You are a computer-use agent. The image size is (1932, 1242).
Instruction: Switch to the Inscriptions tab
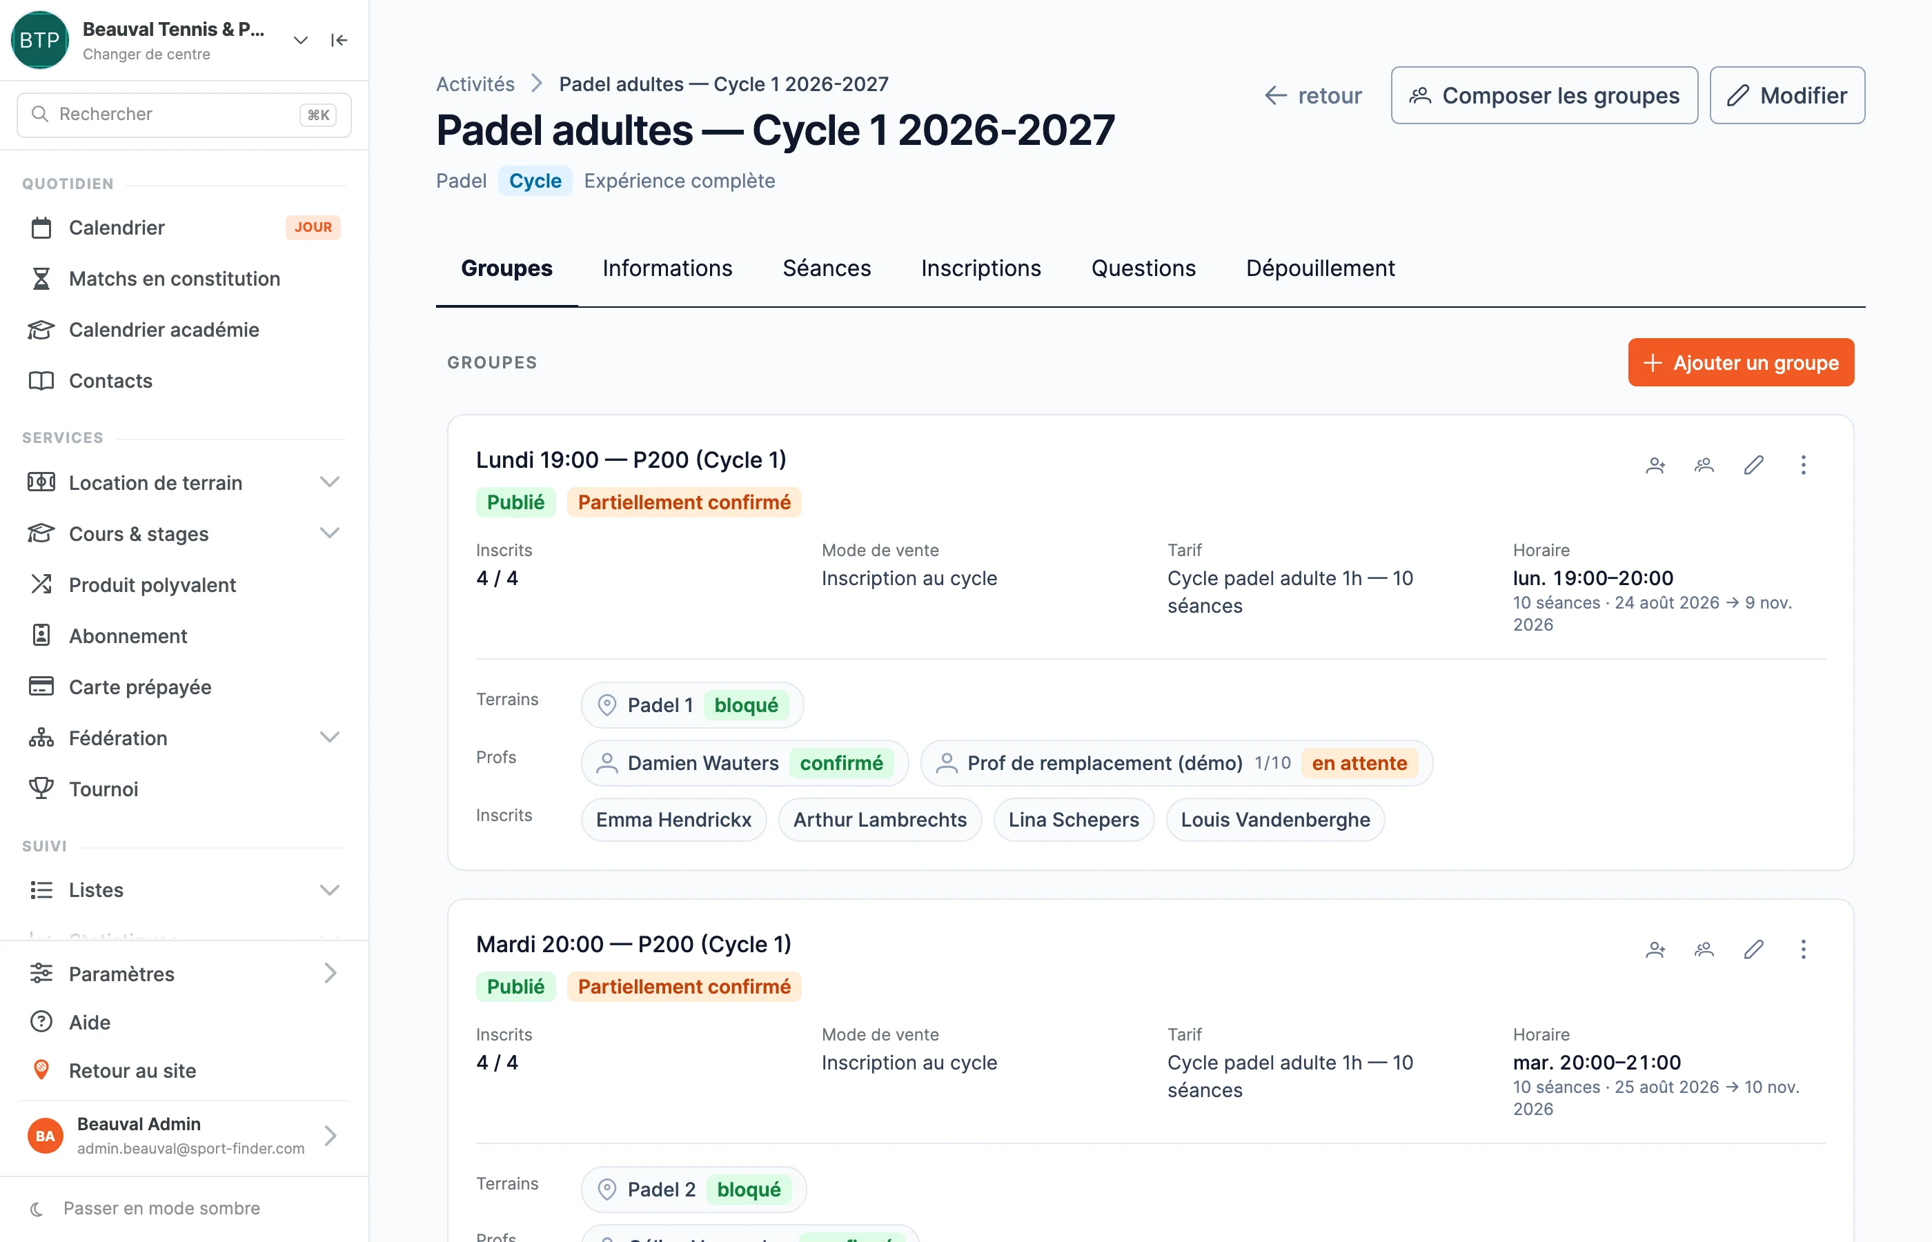pyautogui.click(x=980, y=268)
